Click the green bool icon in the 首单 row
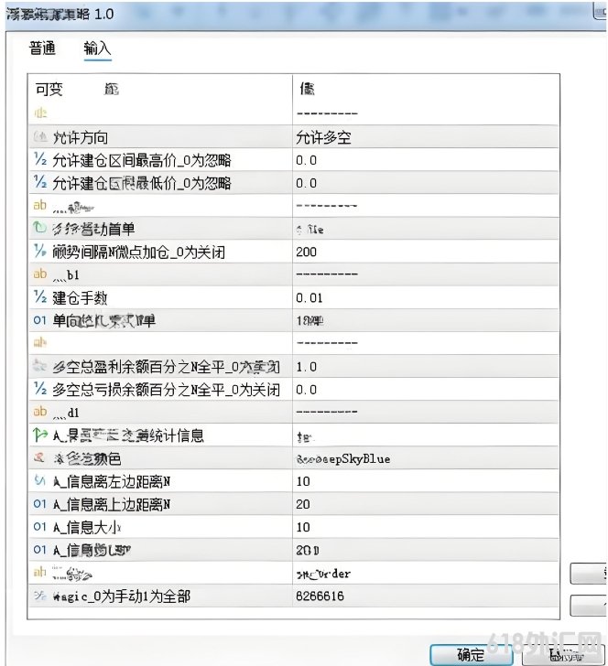608x666 pixels. click(40, 228)
